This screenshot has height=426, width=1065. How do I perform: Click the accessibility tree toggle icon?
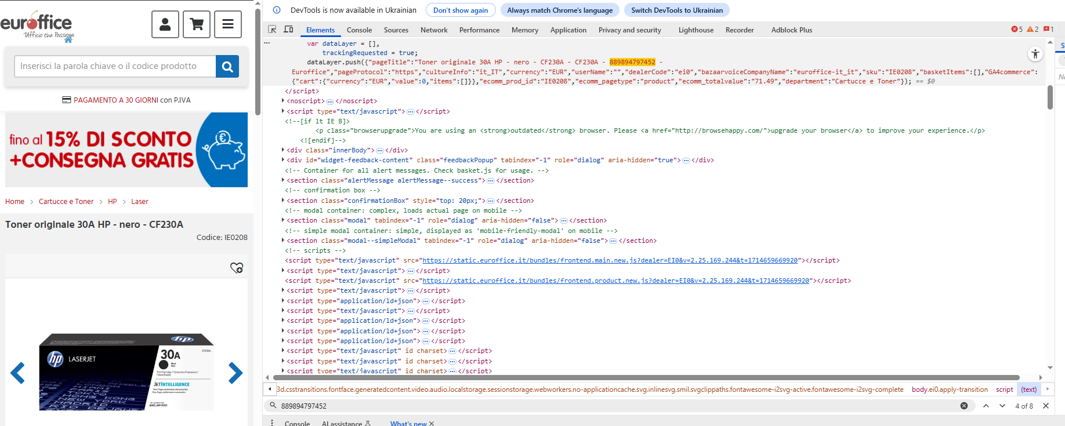pos(1035,54)
